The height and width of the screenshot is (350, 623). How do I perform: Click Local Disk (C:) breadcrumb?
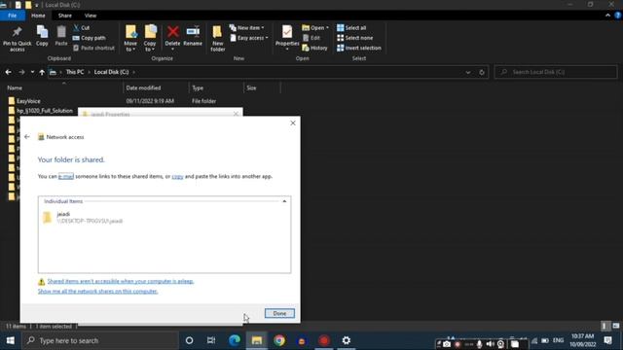coord(111,72)
